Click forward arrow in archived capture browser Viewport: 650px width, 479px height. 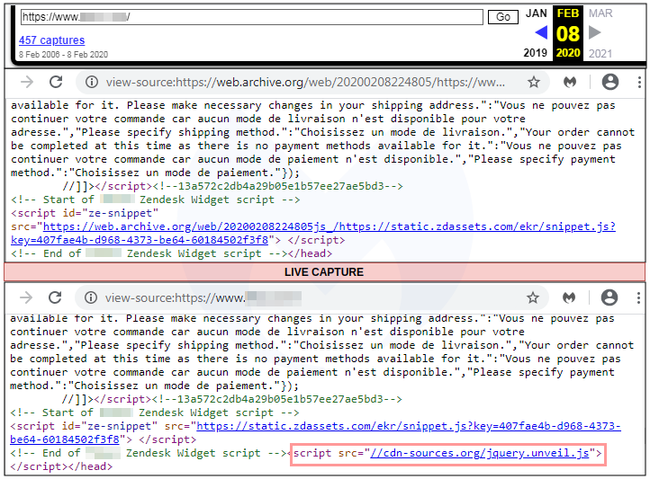coord(27,83)
